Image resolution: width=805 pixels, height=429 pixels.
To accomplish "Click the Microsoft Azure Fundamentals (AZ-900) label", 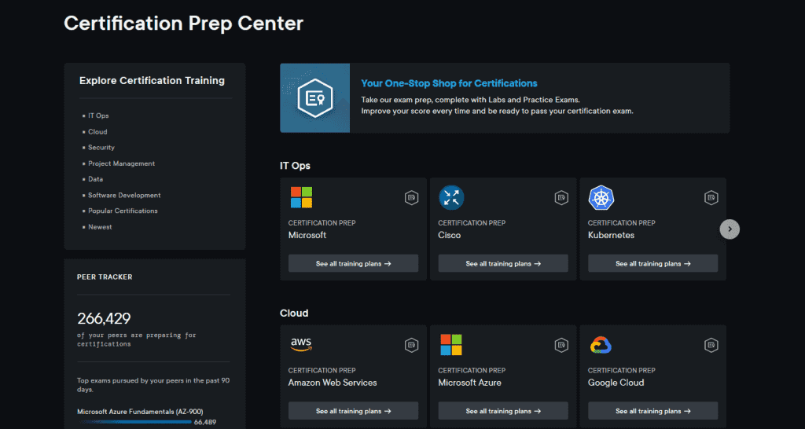I will pos(140,412).
